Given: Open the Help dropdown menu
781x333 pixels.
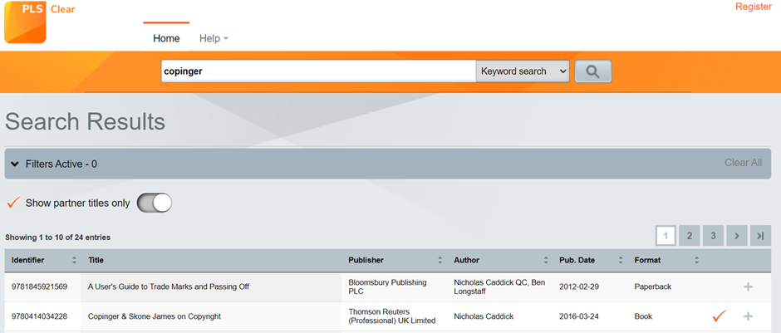Looking at the screenshot, I should 214,38.
